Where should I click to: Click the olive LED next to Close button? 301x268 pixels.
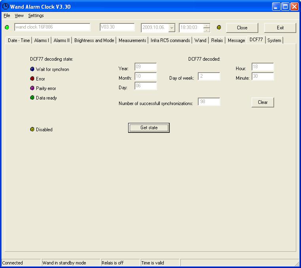(219, 27)
